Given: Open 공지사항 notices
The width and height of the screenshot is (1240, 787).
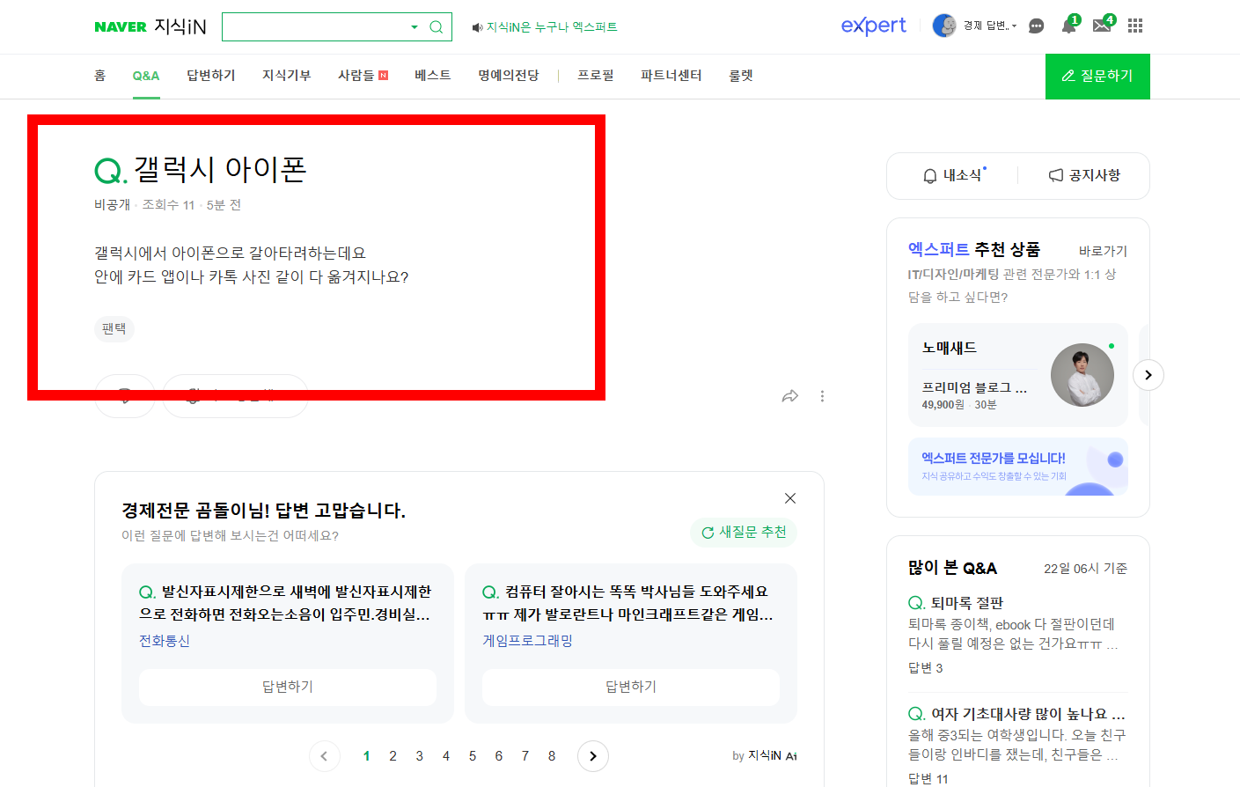Looking at the screenshot, I should tap(1084, 175).
